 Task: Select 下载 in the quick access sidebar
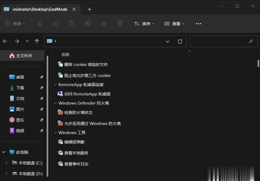click(20, 88)
